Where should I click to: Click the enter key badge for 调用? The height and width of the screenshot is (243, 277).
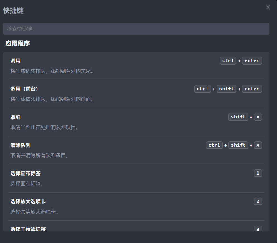[x=252, y=61]
